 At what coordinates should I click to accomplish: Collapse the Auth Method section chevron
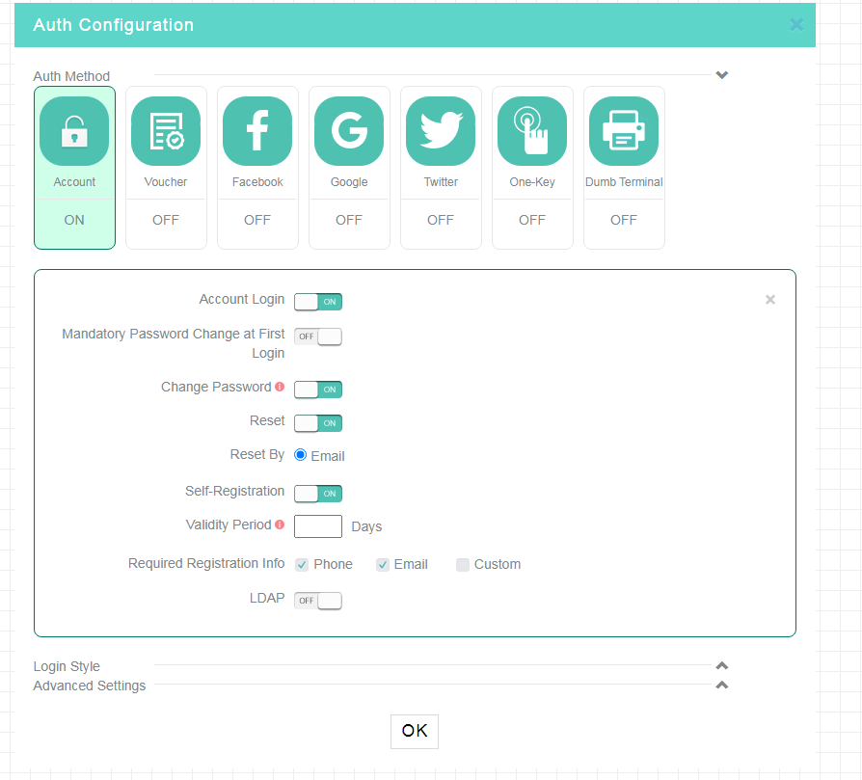[x=722, y=75]
